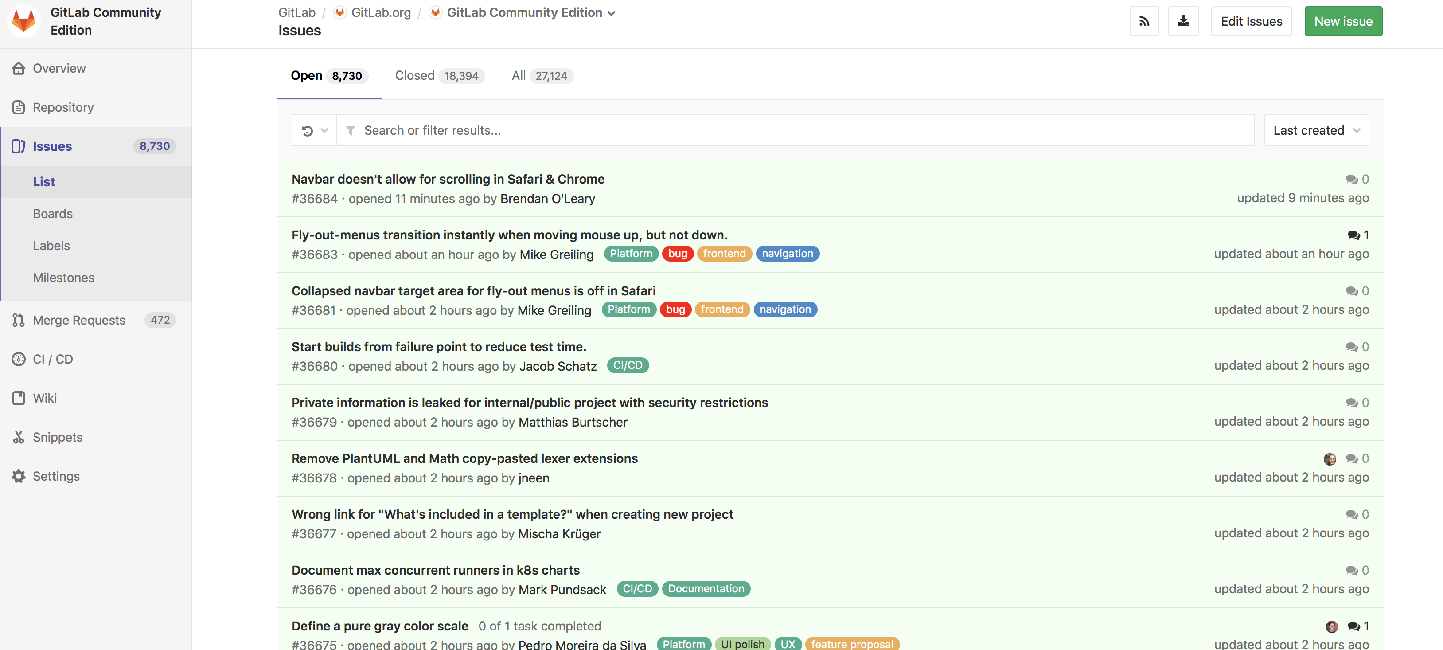Click the New issue button
This screenshot has height=650, width=1443.
point(1343,21)
